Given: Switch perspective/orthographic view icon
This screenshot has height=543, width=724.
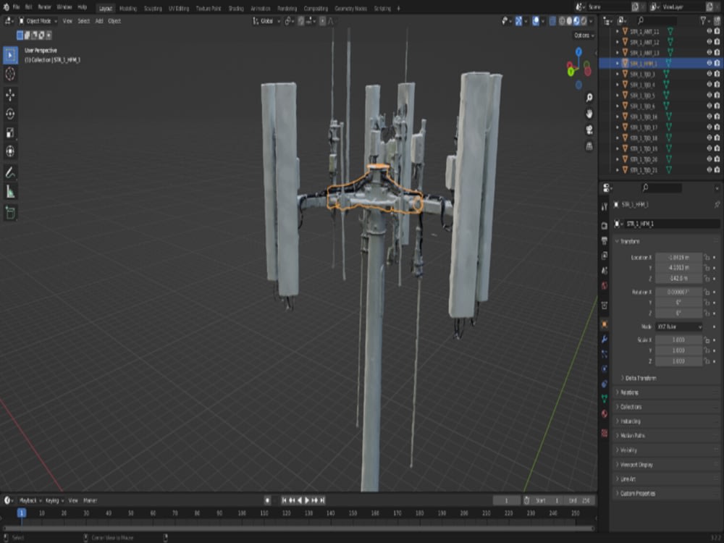Looking at the screenshot, I should point(589,146).
